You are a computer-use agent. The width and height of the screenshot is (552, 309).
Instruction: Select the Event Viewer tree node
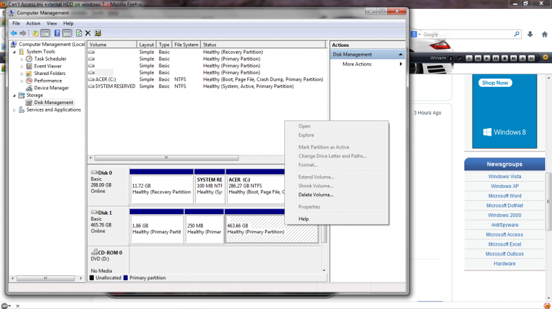coord(48,66)
